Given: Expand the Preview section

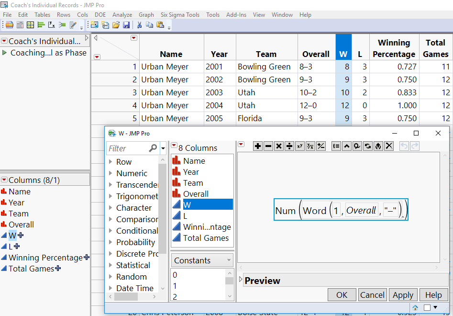Looking at the screenshot, I should [241, 280].
